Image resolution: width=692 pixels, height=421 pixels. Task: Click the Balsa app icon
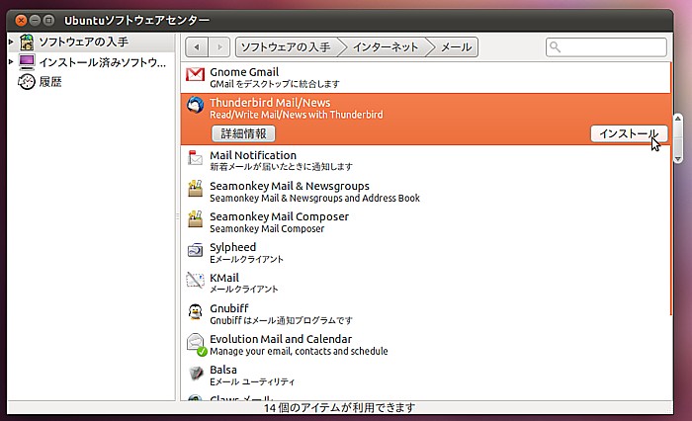[195, 373]
